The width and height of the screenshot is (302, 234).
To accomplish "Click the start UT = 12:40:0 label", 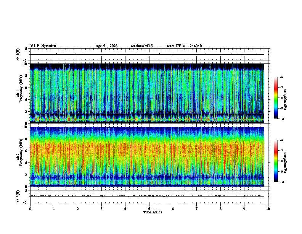I will tap(184, 46).
